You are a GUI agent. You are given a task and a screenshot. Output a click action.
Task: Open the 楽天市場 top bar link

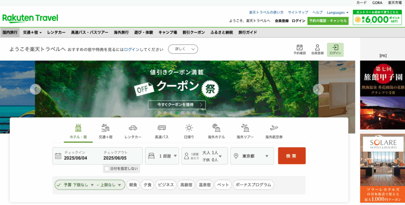(x=395, y=3)
